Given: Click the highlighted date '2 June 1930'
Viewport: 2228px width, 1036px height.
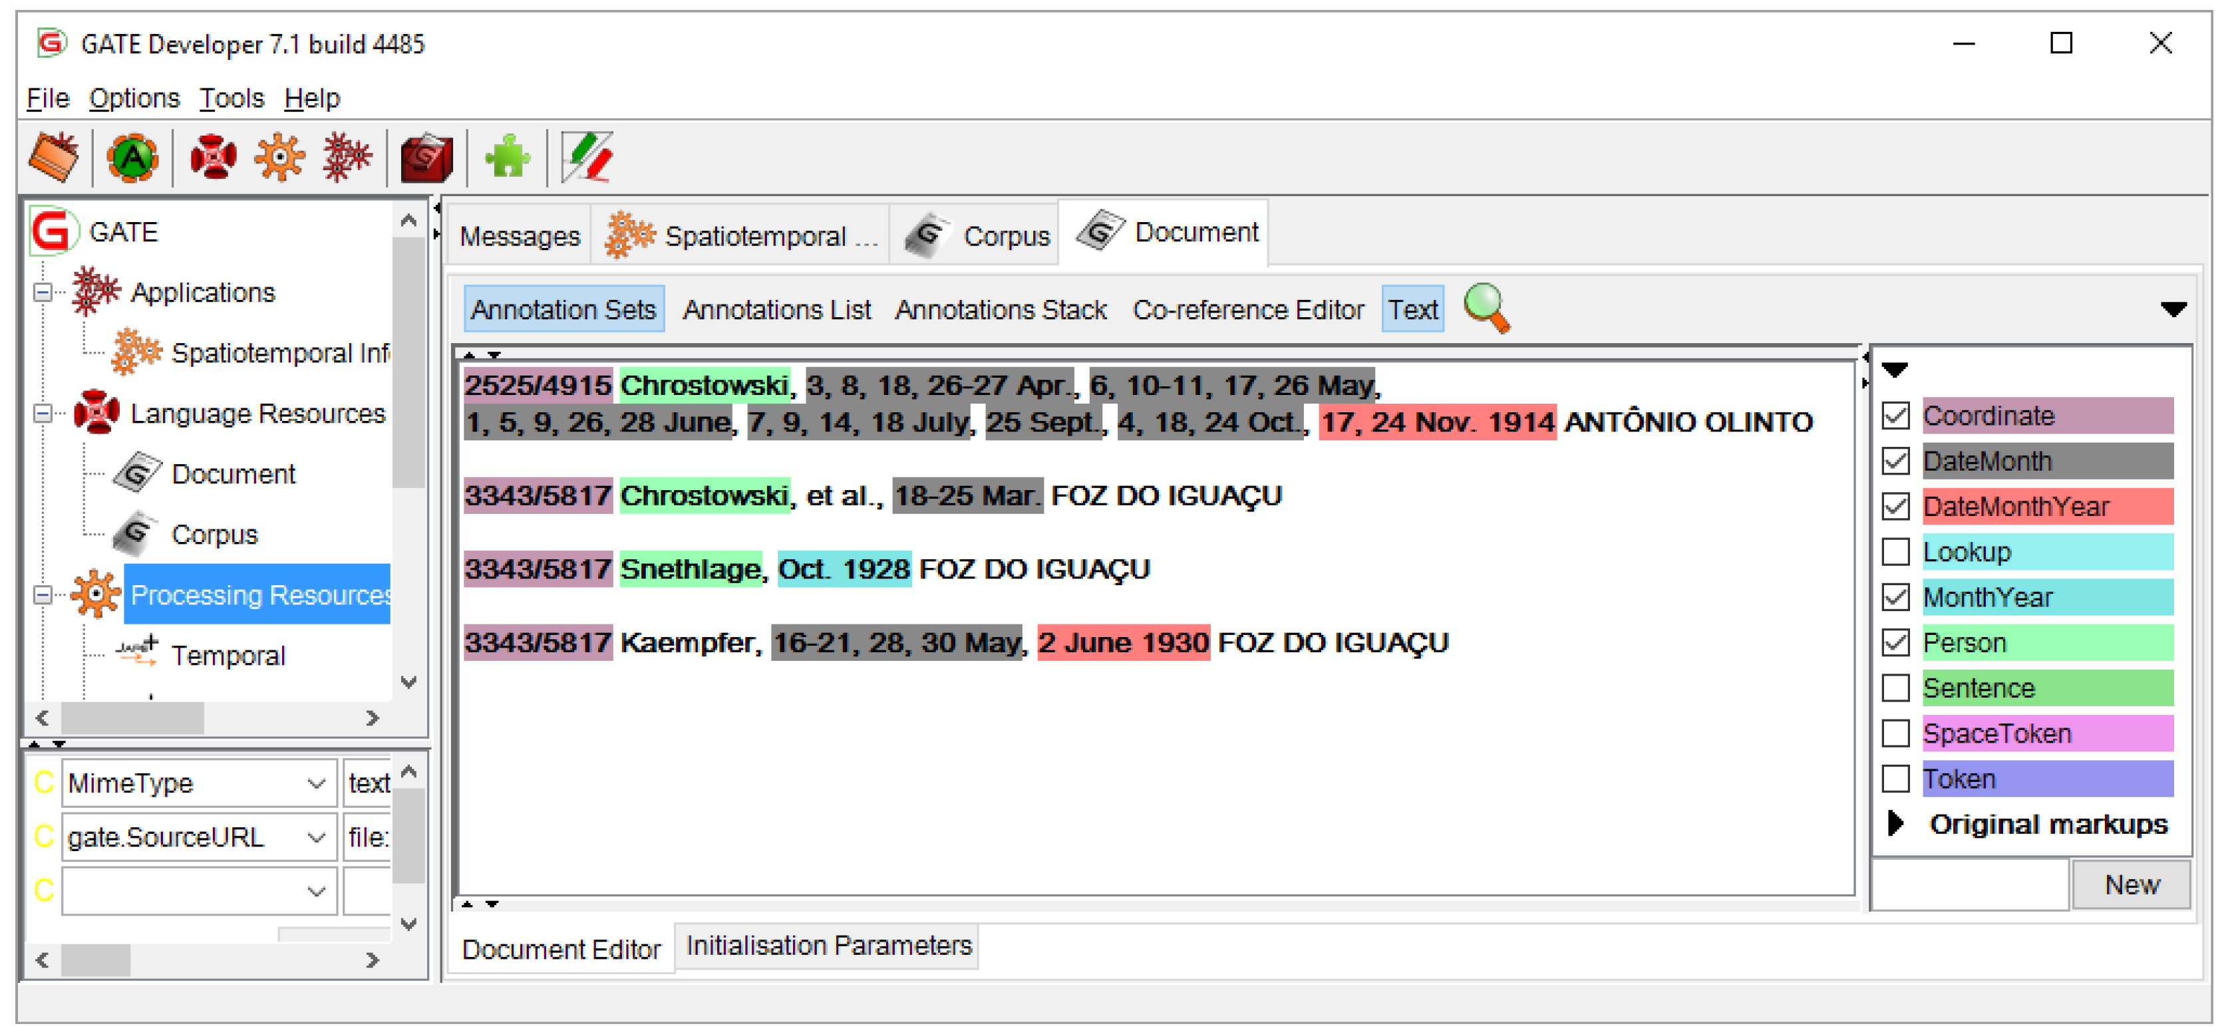Looking at the screenshot, I should coord(1123,642).
